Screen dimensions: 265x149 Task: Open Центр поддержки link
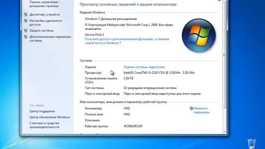pyautogui.click(x=42, y=111)
